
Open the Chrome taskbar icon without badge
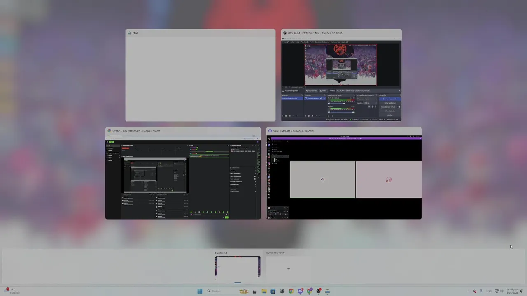(291, 291)
